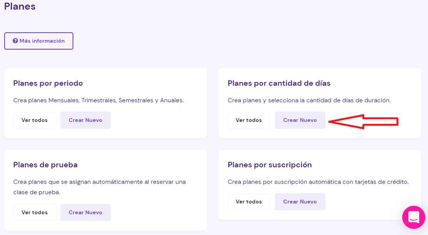The height and width of the screenshot is (235, 428).
Task: View all Planes de prueba
Action: click(35, 212)
